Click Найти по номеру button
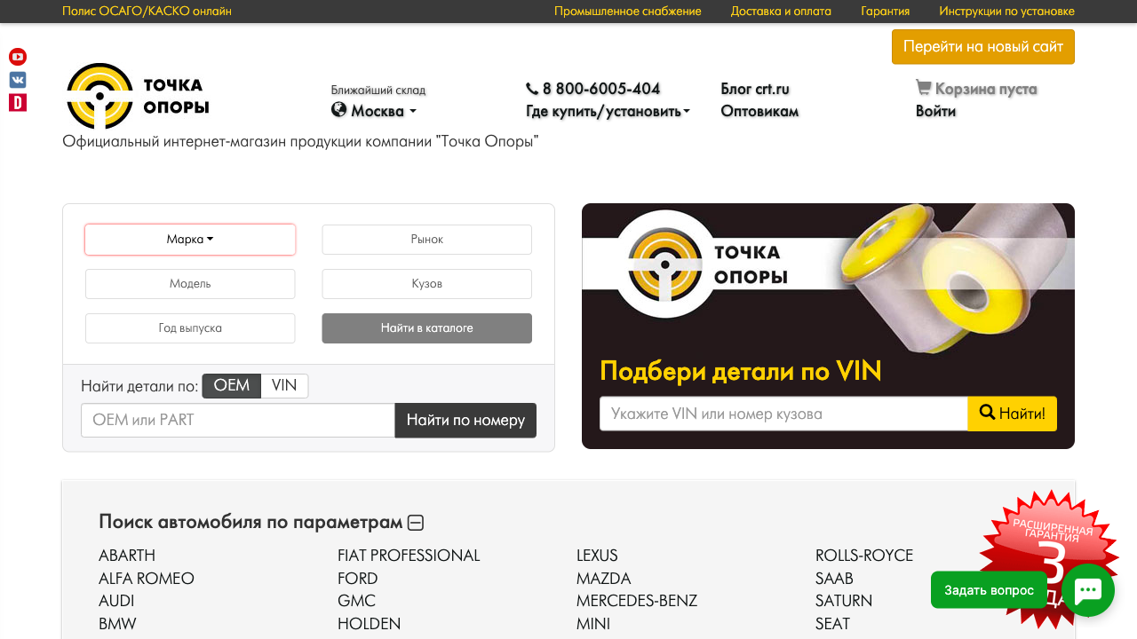Image resolution: width=1137 pixels, height=639 pixels. pos(465,420)
